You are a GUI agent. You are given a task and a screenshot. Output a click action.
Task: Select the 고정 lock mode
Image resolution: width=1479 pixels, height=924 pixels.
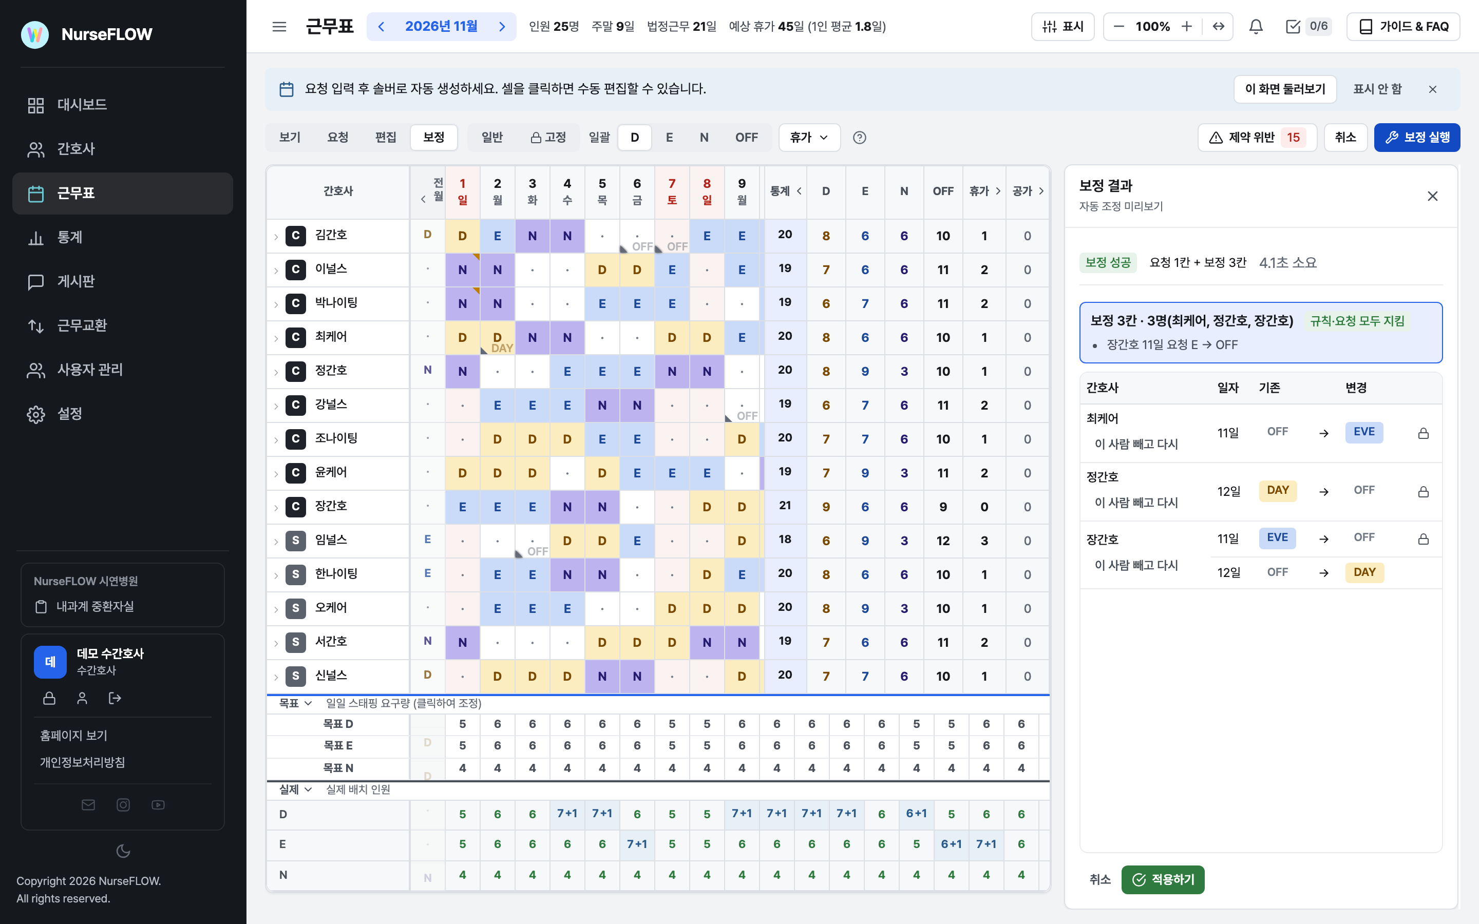[x=548, y=138]
